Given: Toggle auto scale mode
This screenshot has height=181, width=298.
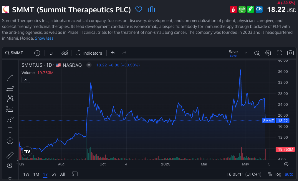Looking at the screenshot, I should tap(289, 174).
